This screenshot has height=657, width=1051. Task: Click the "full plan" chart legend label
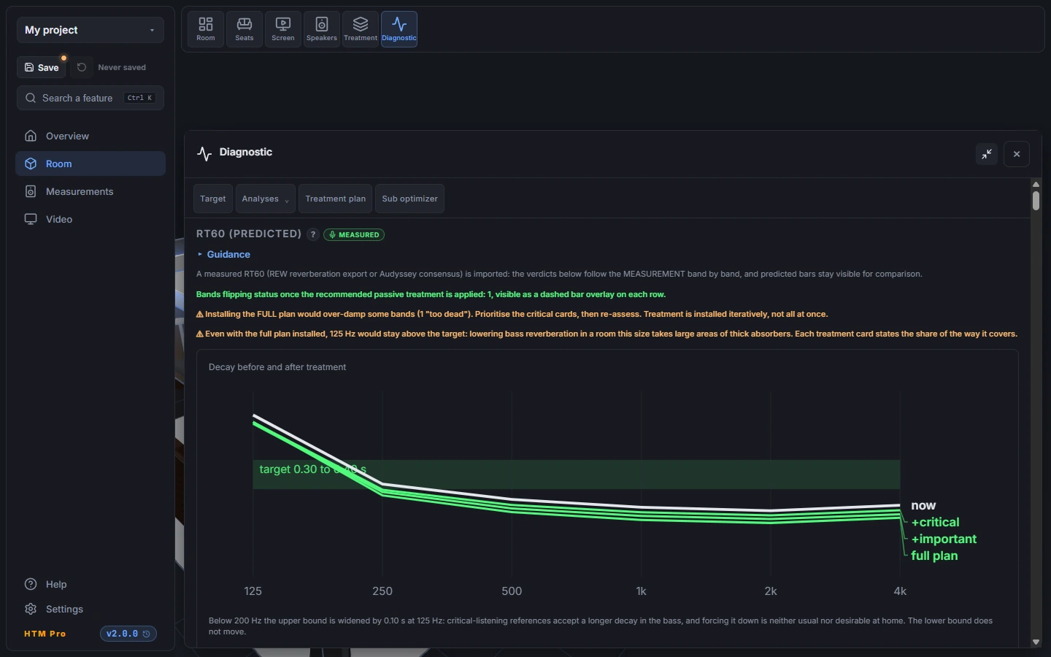tap(934, 556)
